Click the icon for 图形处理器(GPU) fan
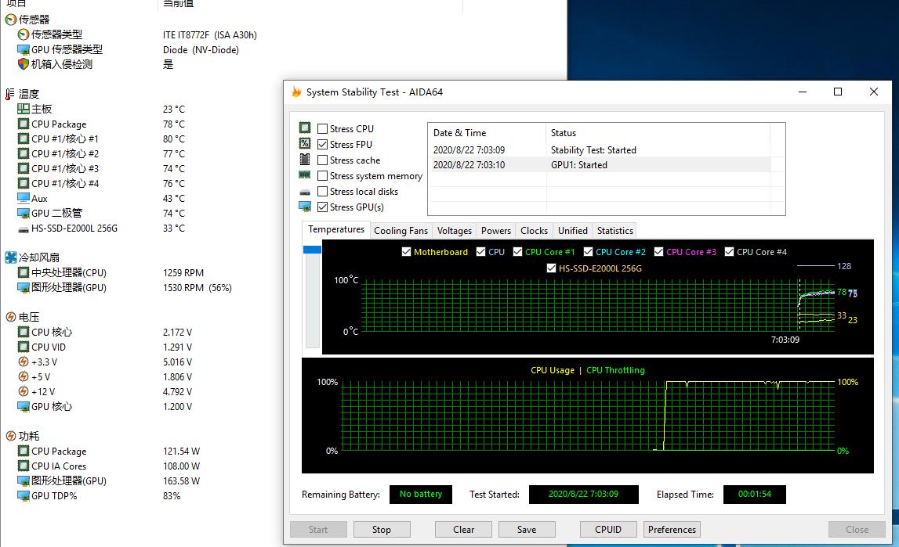The height and width of the screenshot is (547, 899). click(23, 287)
